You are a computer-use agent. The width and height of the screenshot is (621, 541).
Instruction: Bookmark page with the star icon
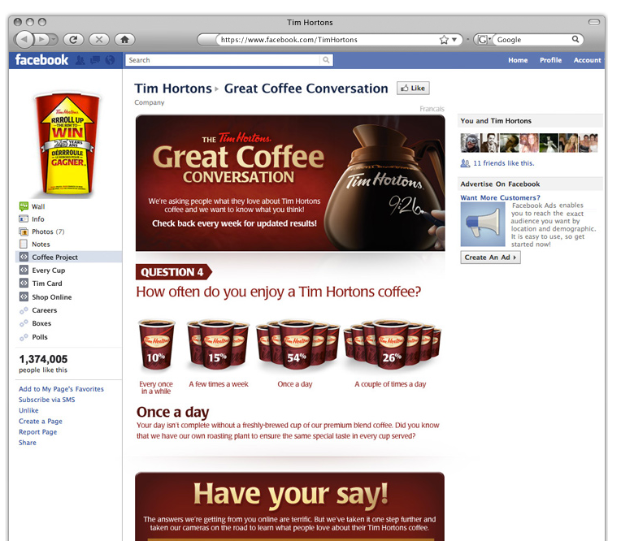pyautogui.click(x=444, y=40)
